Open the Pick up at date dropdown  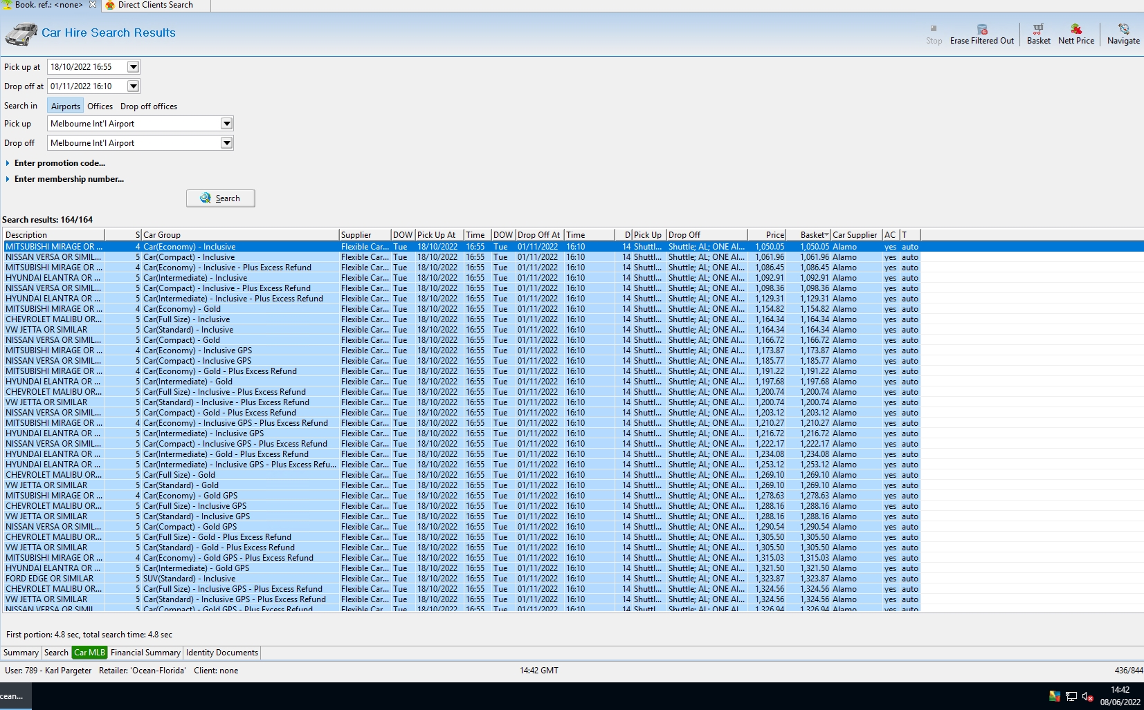[x=134, y=67]
